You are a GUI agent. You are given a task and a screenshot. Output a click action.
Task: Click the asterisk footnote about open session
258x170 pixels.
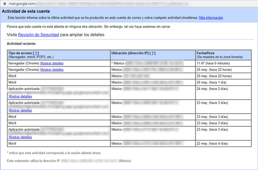[54, 153]
